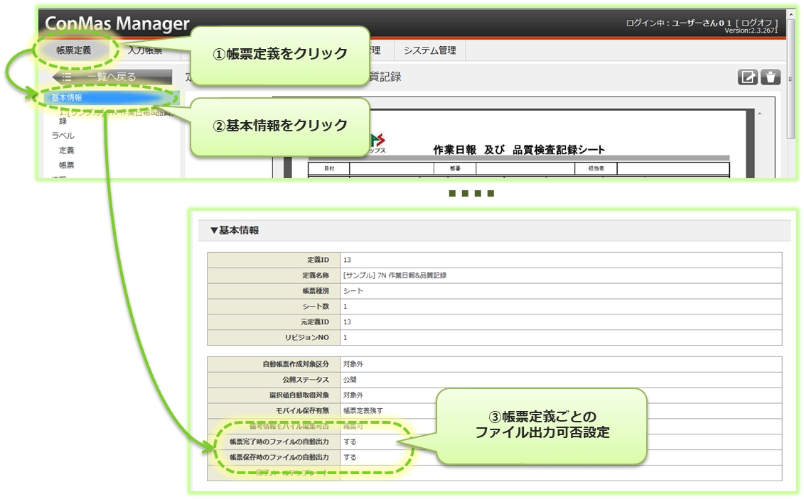Click the 帳票完了時のファイルの自動出力 label

(x=279, y=442)
